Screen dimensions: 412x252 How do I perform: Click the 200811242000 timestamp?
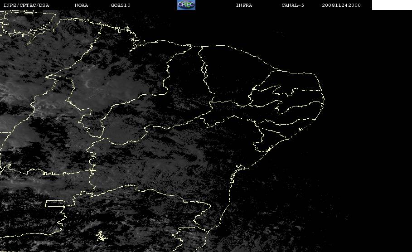tap(341, 5)
